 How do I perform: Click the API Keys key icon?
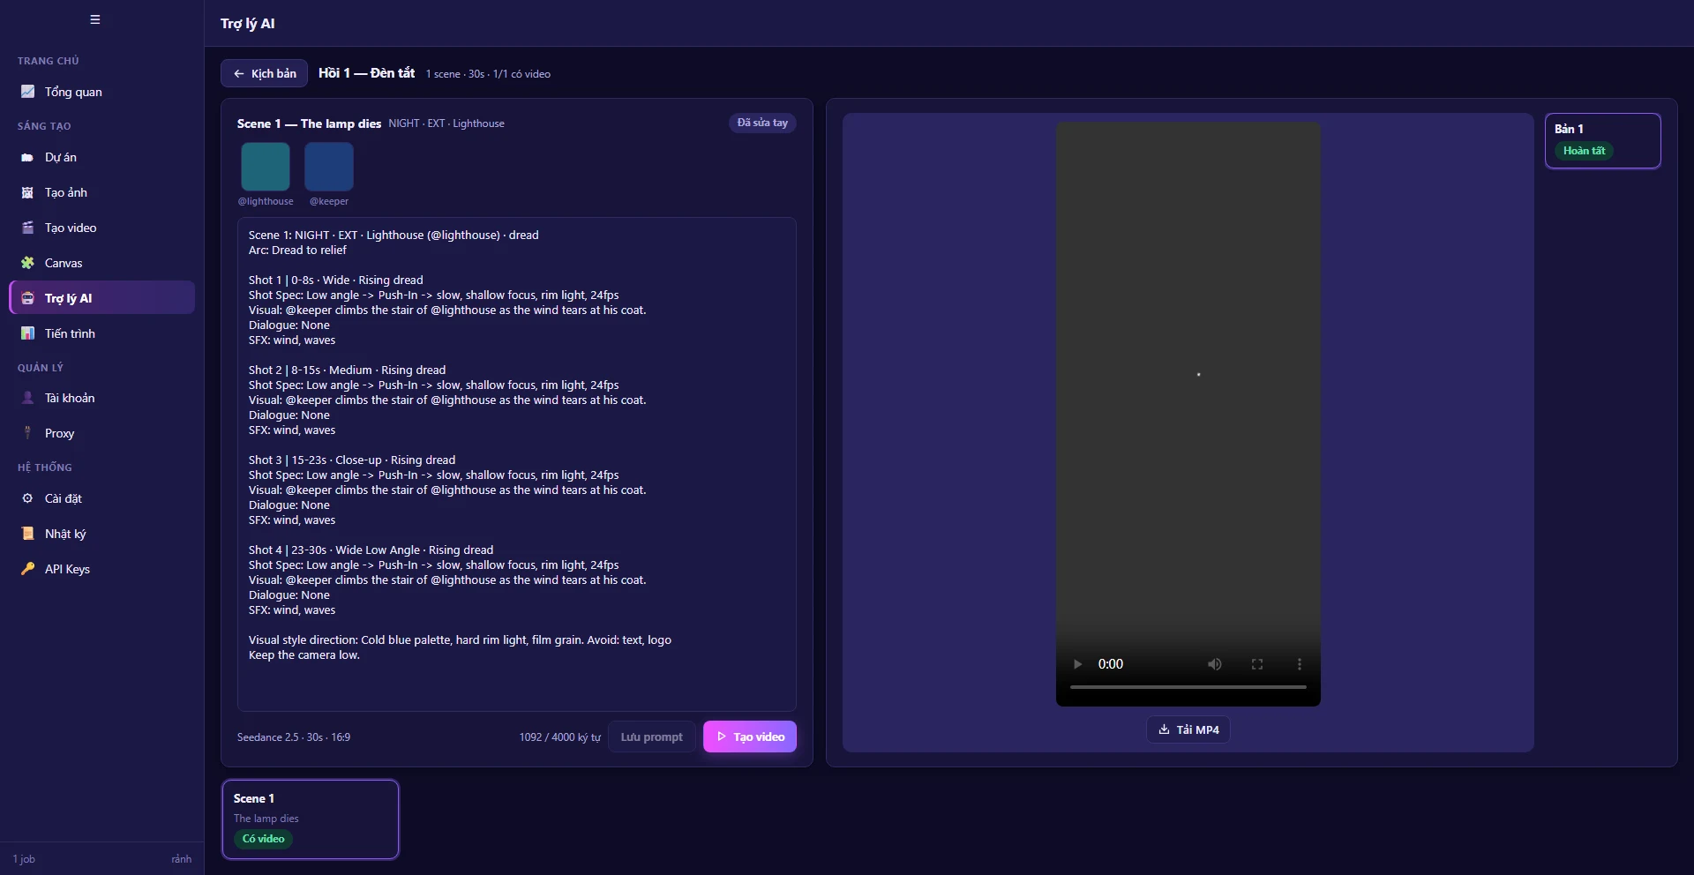click(27, 569)
